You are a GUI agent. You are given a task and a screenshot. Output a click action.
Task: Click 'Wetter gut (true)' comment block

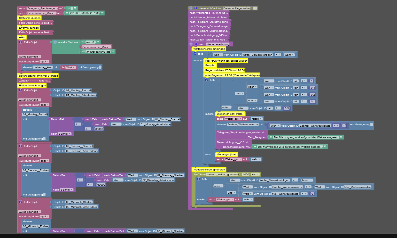(227, 154)
